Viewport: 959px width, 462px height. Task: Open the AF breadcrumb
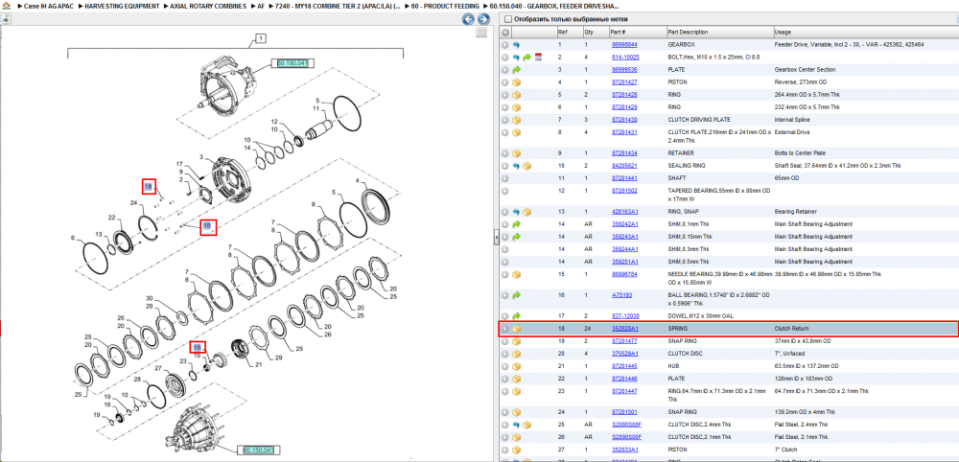[261, 6]
